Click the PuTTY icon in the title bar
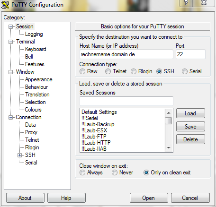216x207 pixels. 5,5
